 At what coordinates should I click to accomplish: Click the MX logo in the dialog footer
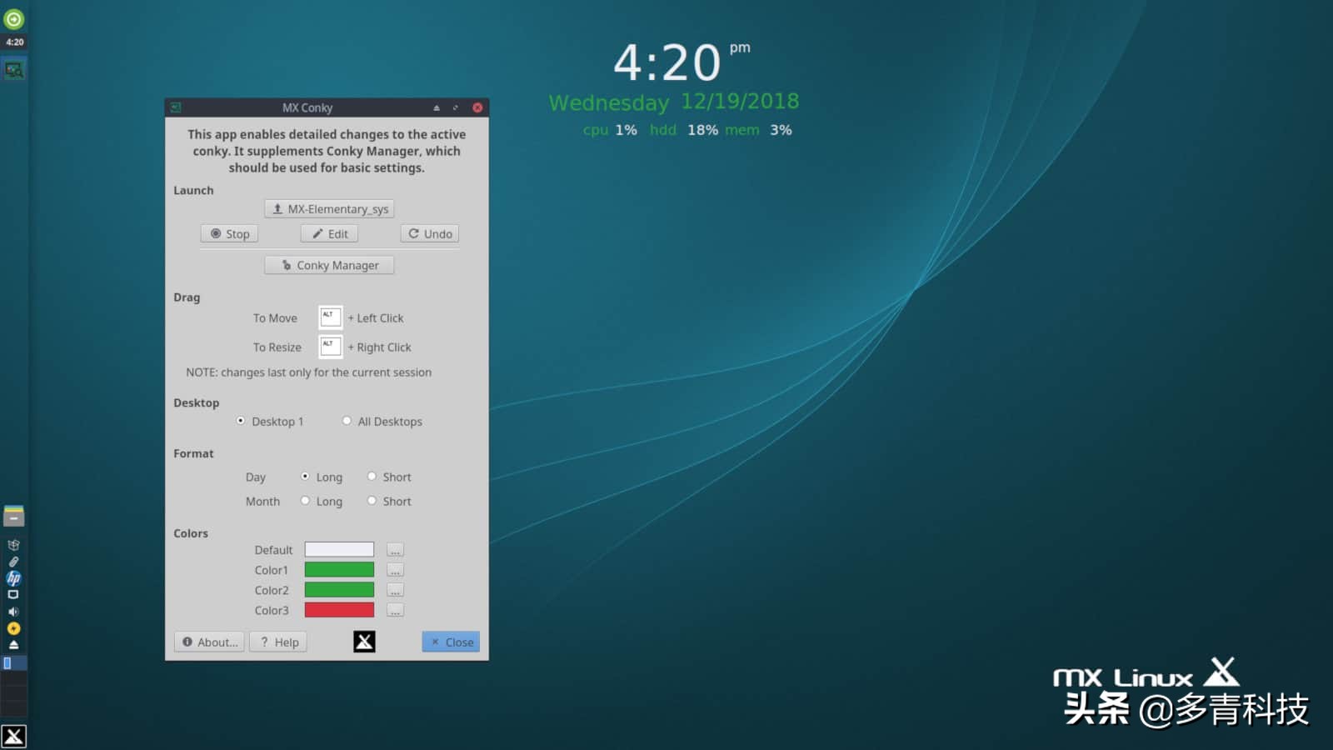[364, 641]
